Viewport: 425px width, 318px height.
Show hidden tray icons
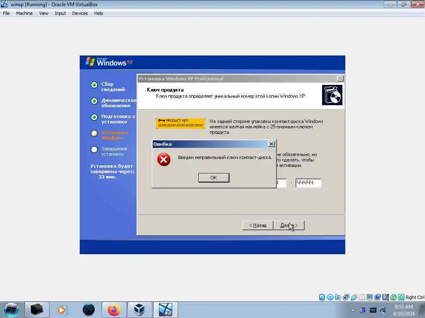coord(353,310)
